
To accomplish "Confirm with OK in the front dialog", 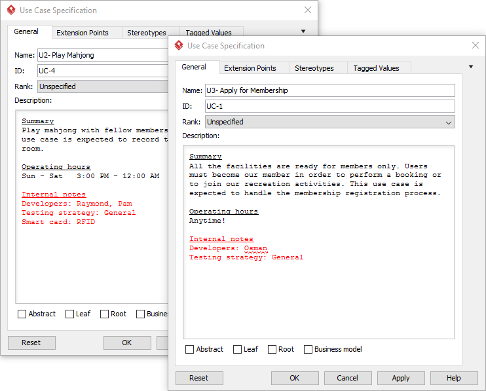I will click(x=295, y=378).
